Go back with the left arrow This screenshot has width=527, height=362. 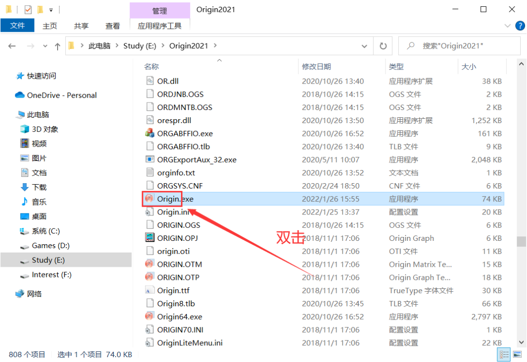pos(12,46)
